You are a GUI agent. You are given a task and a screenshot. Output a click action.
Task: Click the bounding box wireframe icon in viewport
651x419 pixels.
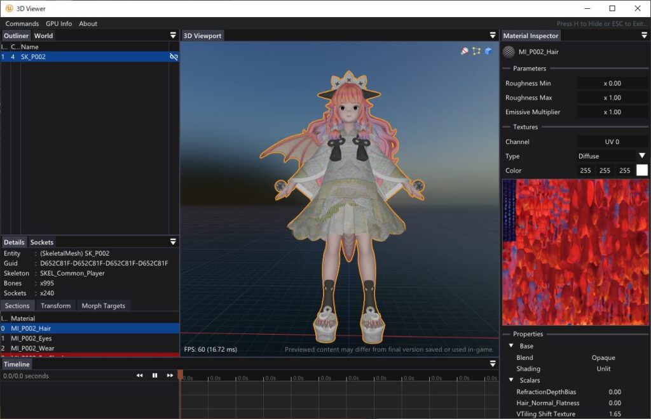(x=476, y=51)
